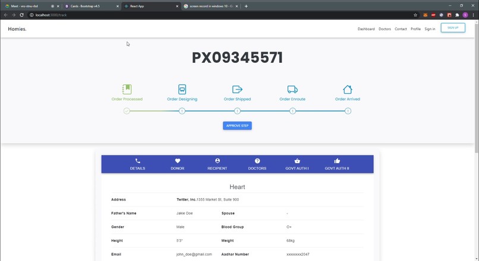The height and width of the screenshot is (261, 479).
Task: Select the Govt Auth II tab
Action: (337, 164)
